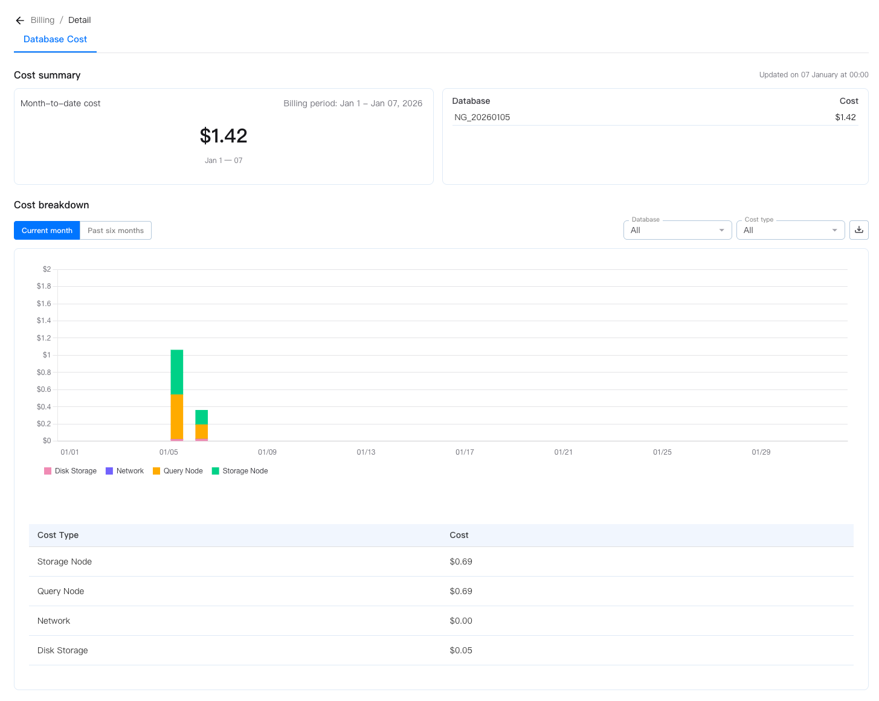Toggle Query Node legend entry
The width and height of the screenshot is (879, 701).
pos(178,471)
